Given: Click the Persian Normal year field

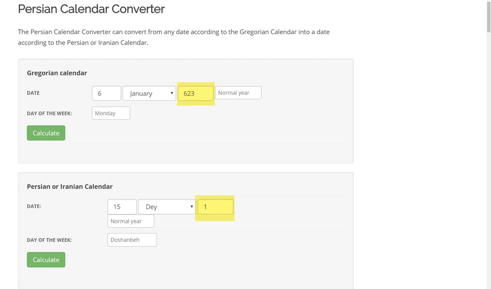Looking at the screenshot, I should (x=130, y=221).
